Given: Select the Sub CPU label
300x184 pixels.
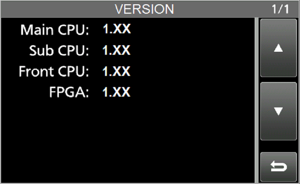Looking at the screenshot, I should click(x=59, y=51).
